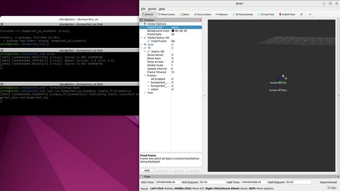Click the Wall Elapsed value field
This screenshot has width=340, height=191.
(299, 182)
